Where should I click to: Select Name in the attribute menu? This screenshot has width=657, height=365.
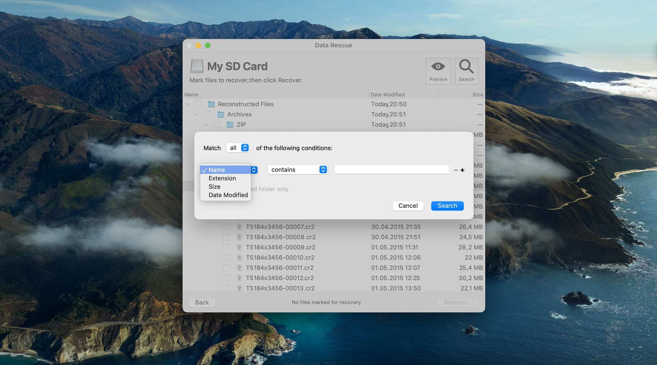(226, 170)
